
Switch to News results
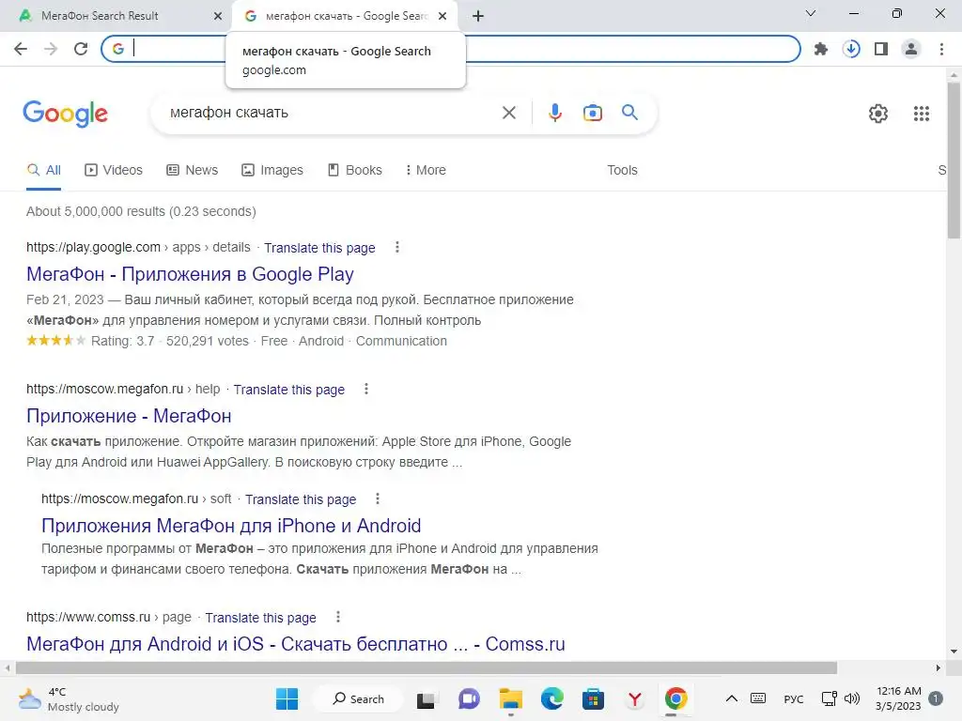point(192,170)
